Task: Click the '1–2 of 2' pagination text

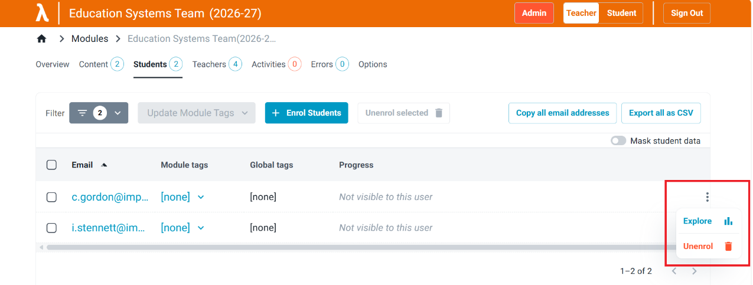Action: pos(635,271)
